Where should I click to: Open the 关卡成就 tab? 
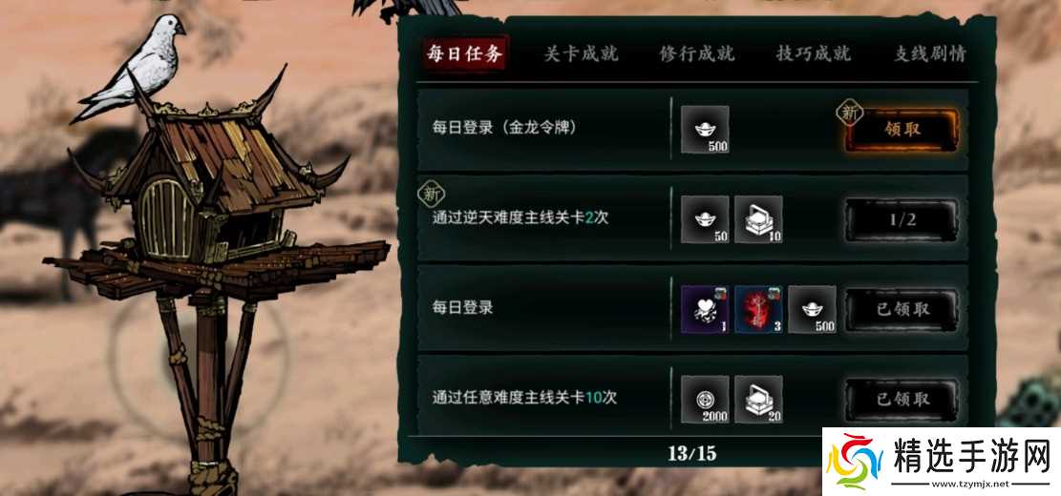tap(582, 54)
